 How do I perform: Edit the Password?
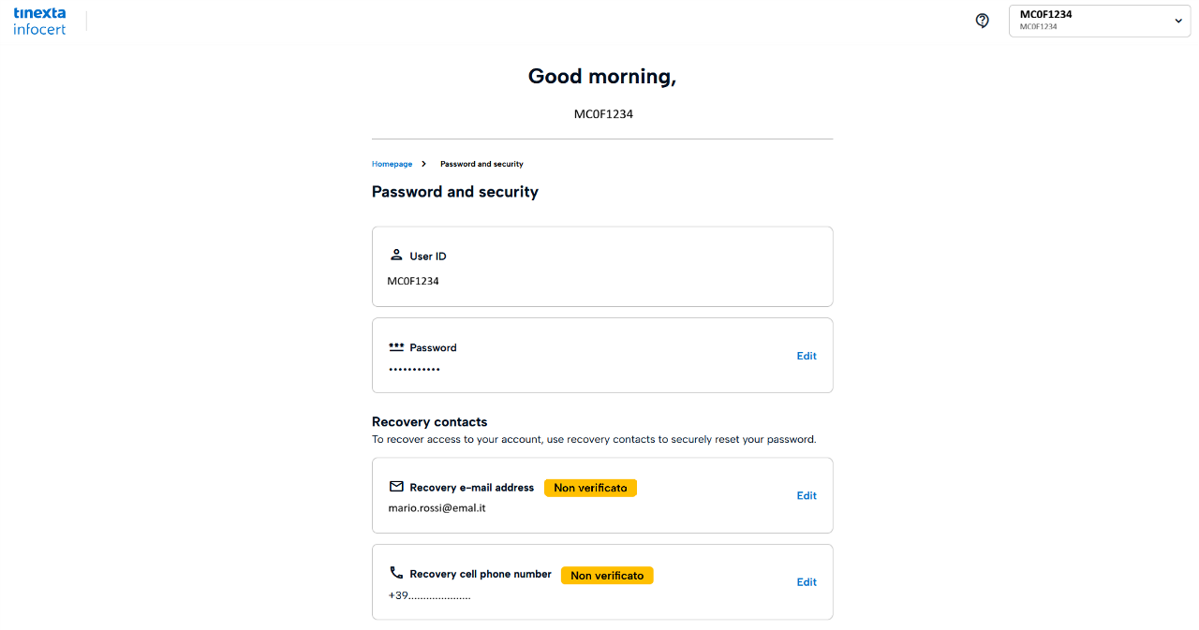807,356
